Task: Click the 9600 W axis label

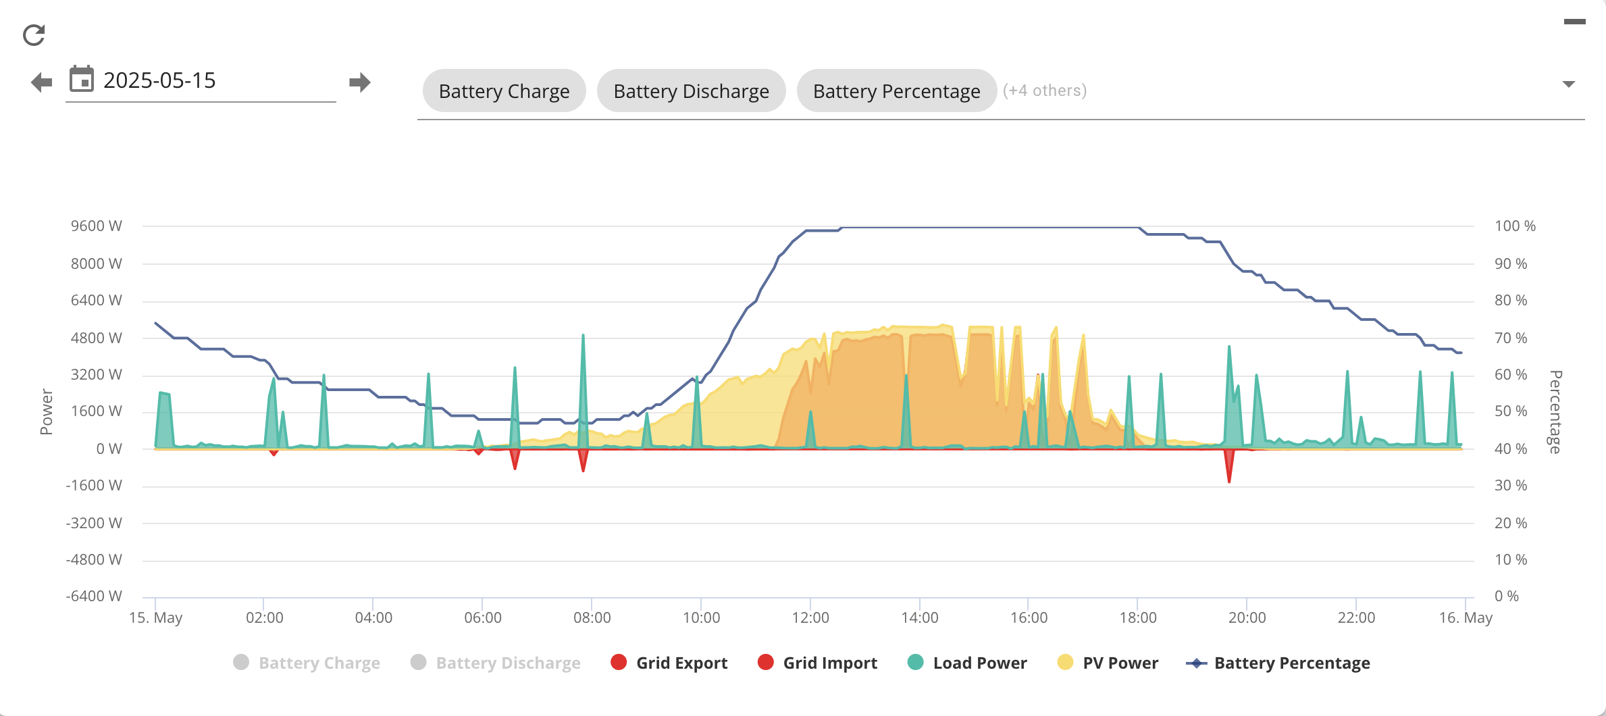Action: pyautogui.click(x=97, y=226)
